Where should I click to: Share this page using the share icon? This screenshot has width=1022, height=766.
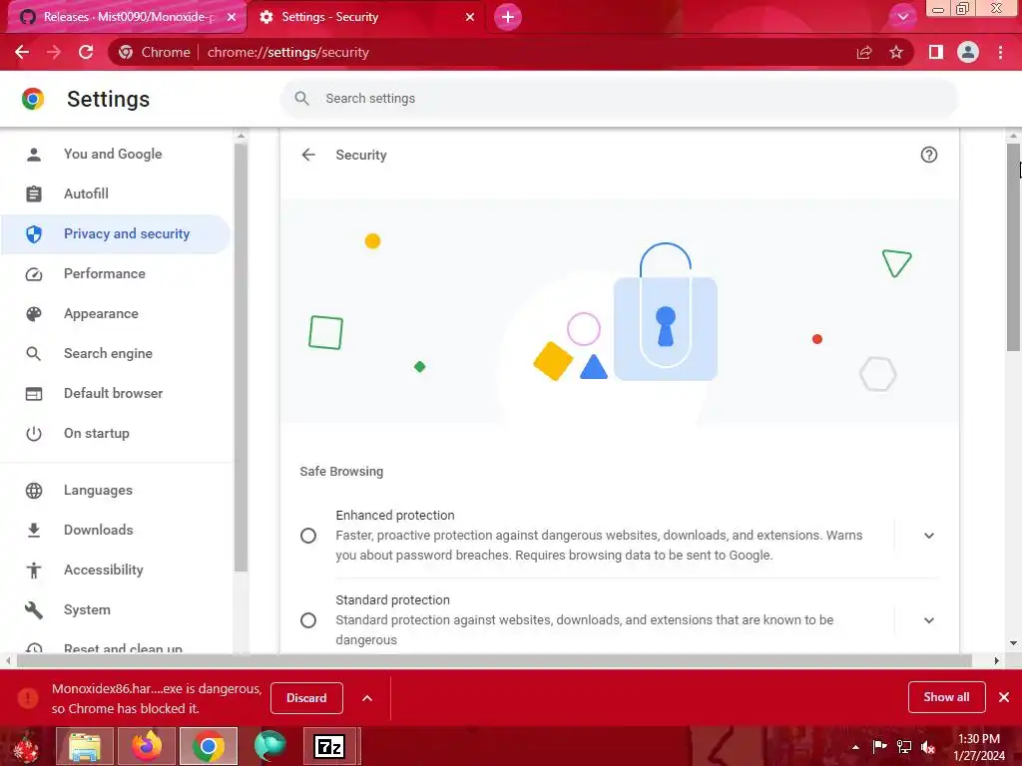click(864, 52)
